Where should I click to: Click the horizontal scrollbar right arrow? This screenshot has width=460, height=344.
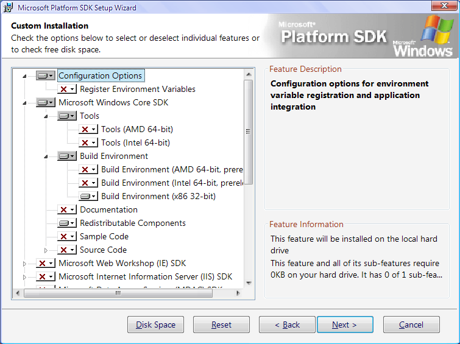click(x=238, y=293)
